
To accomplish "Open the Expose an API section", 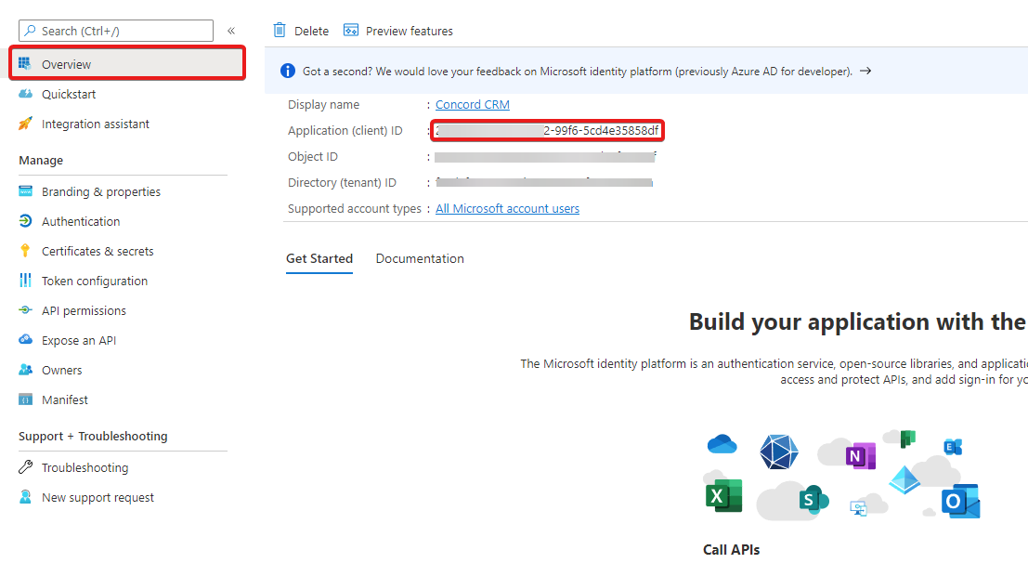I will pos(78,340).
